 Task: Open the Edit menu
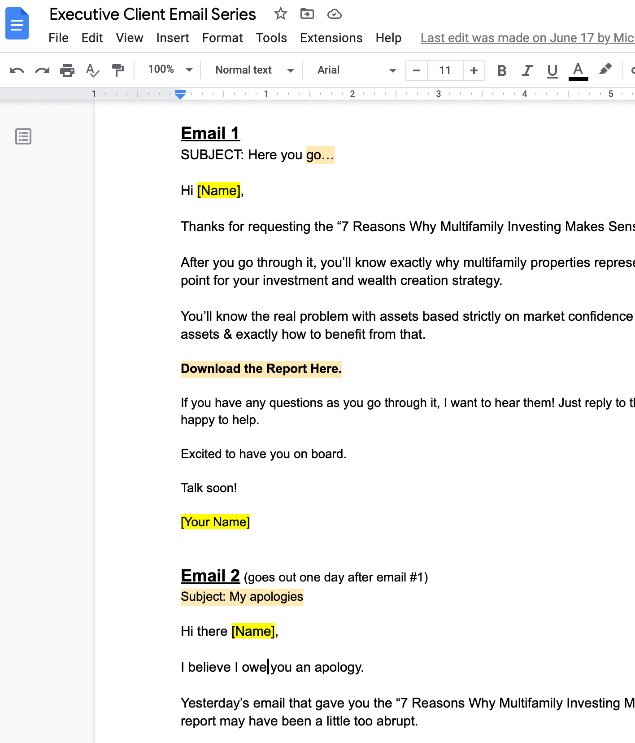coord(92,38)
